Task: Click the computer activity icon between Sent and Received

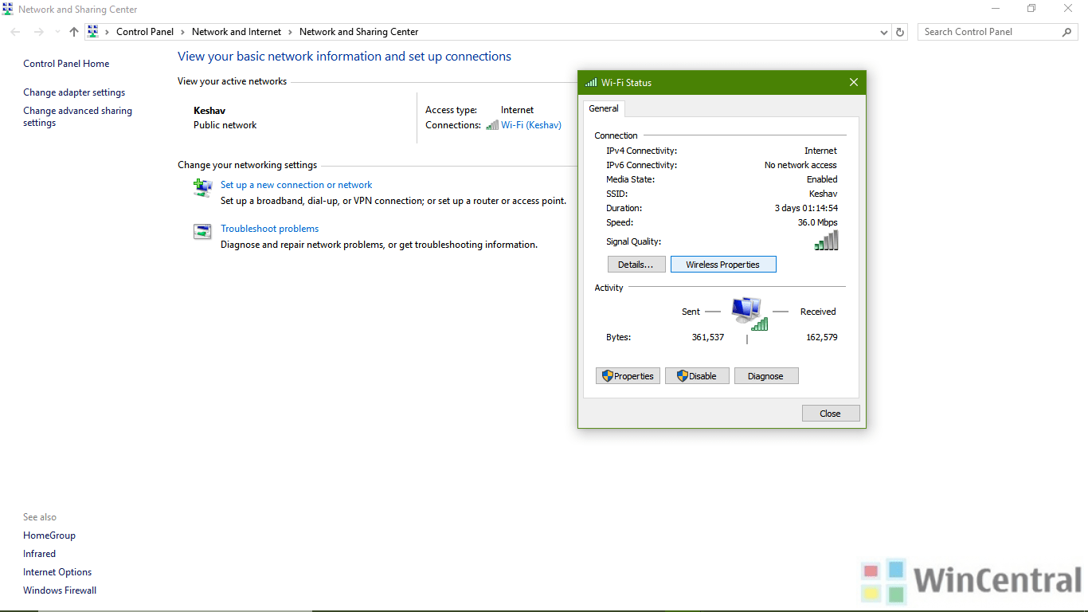Action: (x=747, y=311)
